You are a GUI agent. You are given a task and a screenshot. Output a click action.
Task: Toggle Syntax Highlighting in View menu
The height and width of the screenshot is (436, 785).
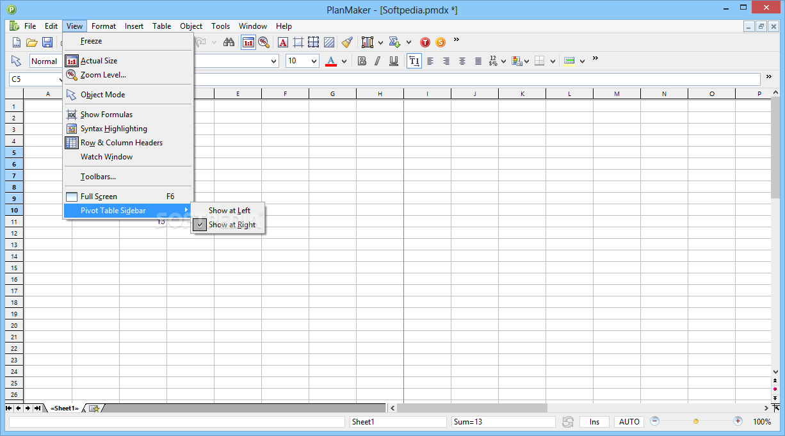point(128,129)
